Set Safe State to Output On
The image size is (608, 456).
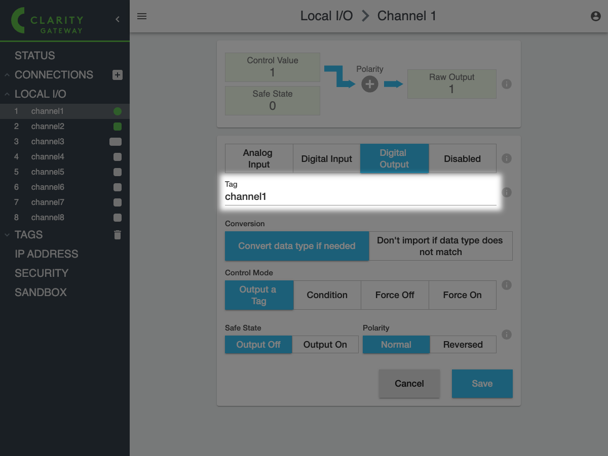(325, 345)
